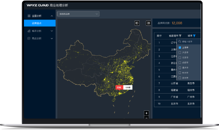
Task: Zoom in with the map plus button
Action: [146, 113]
